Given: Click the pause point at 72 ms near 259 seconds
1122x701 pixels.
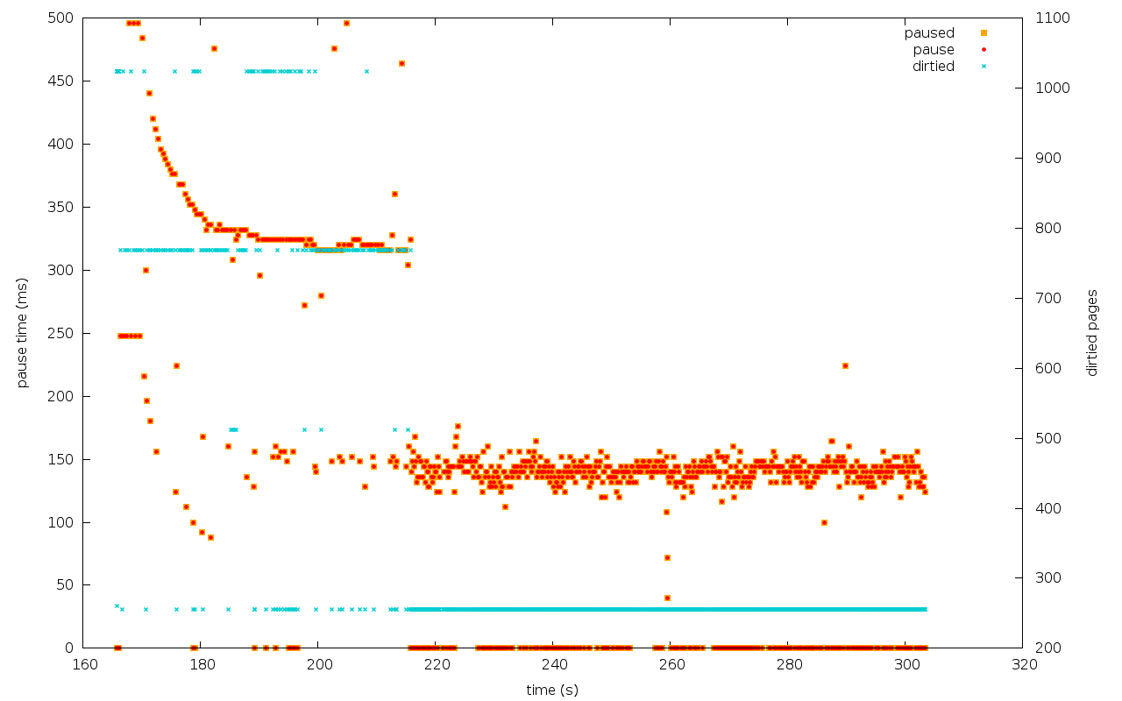Looking at the screenshot, I should (x=667, y=557).
